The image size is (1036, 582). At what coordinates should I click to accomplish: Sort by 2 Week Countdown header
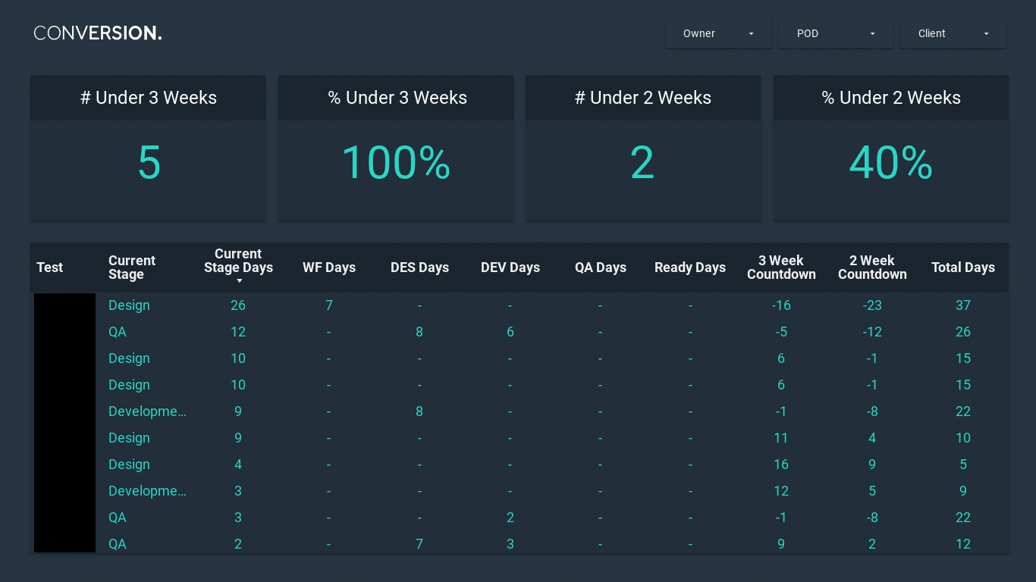coord(872,268)
